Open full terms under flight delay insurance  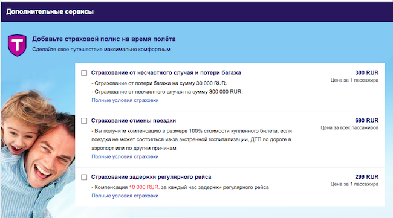125,196
